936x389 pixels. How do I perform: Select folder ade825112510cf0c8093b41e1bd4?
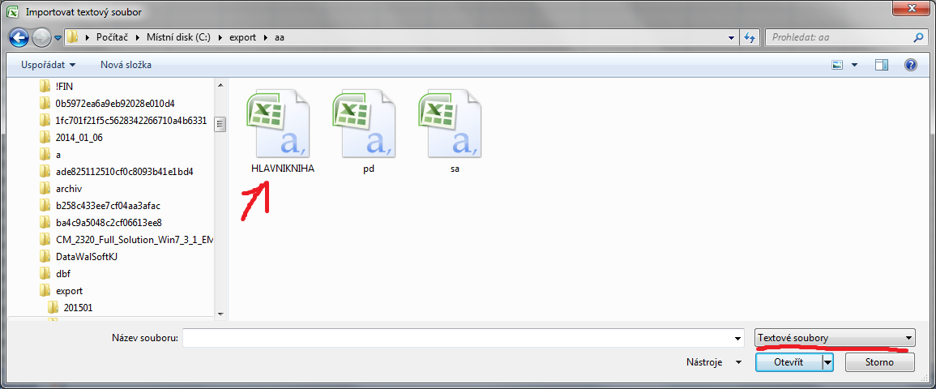tap(124, 171)
